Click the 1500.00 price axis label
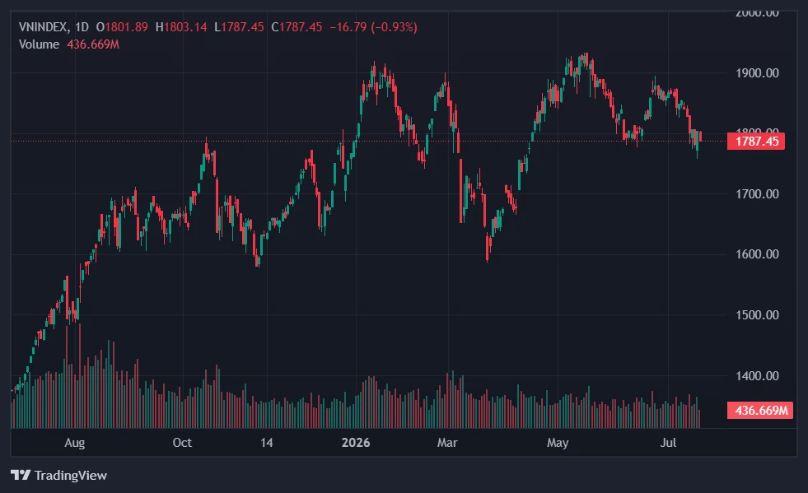This screenshot has height=493, width=808. pyautogui.click(x=757, y=314)
